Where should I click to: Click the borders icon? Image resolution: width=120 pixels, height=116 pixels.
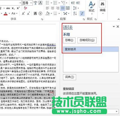(55, 13)
